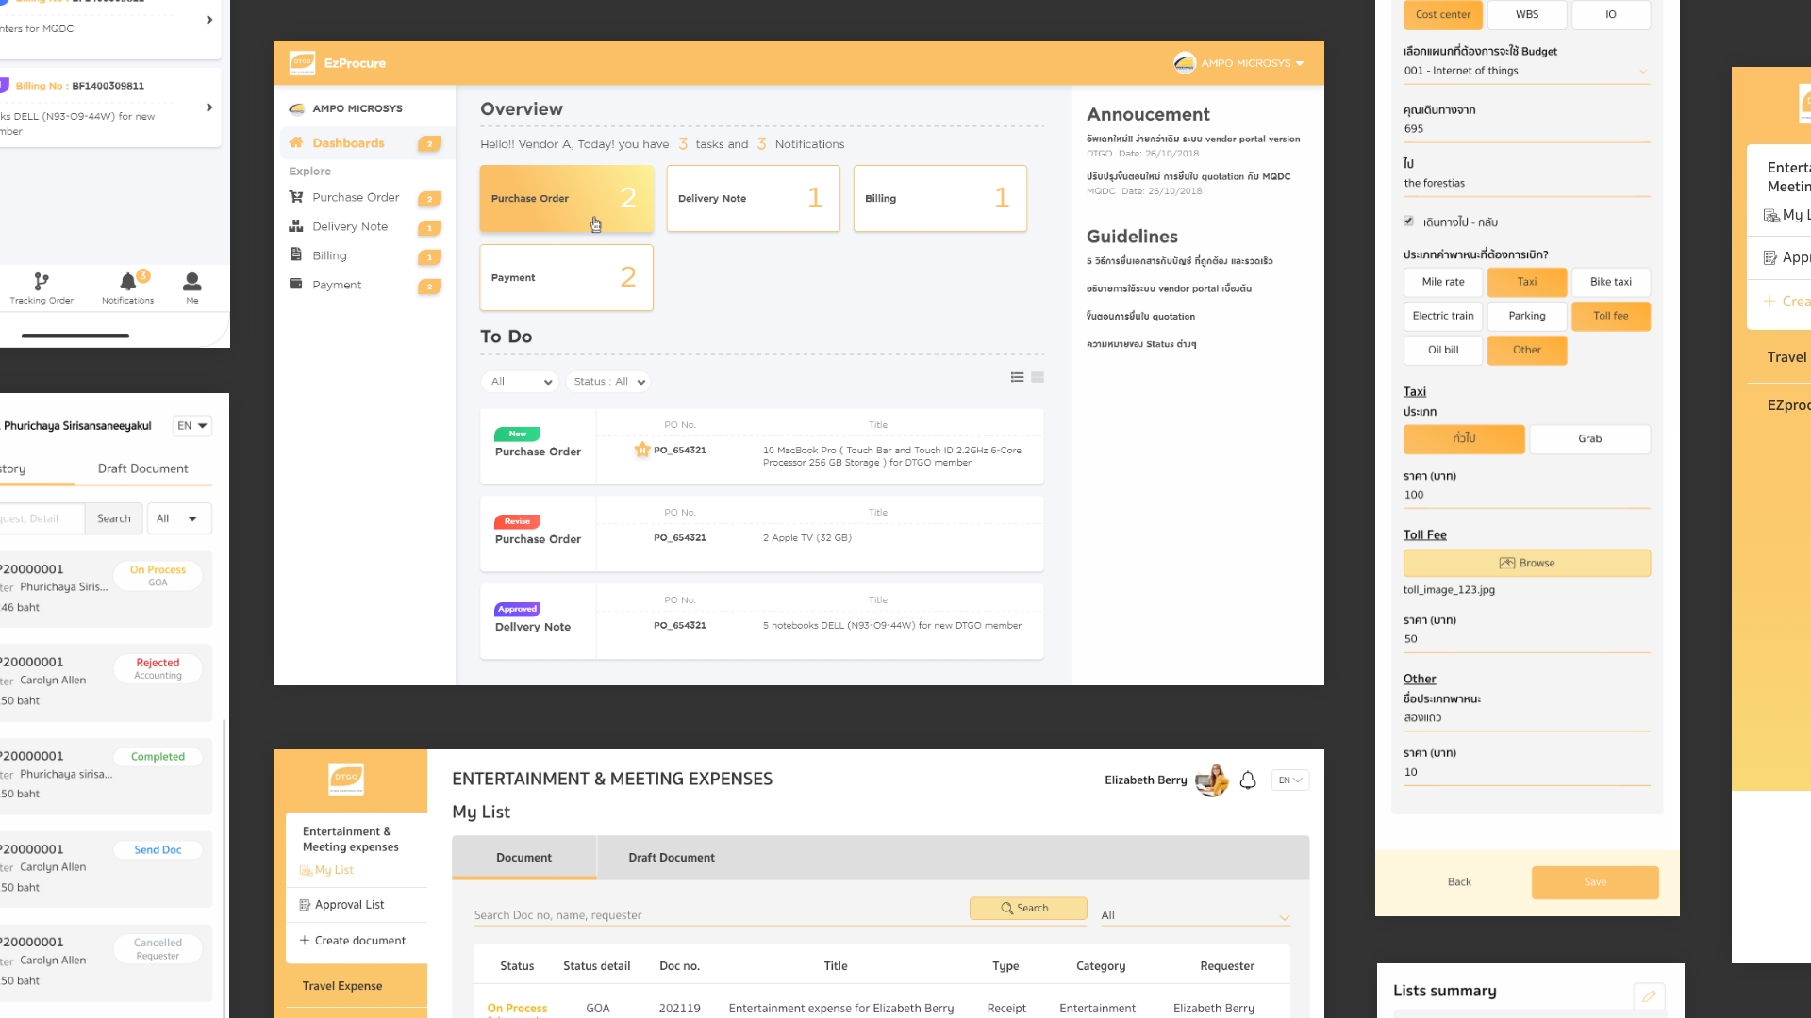
Task: Switch to the Draft Document tab
Action: coord(671,858)
